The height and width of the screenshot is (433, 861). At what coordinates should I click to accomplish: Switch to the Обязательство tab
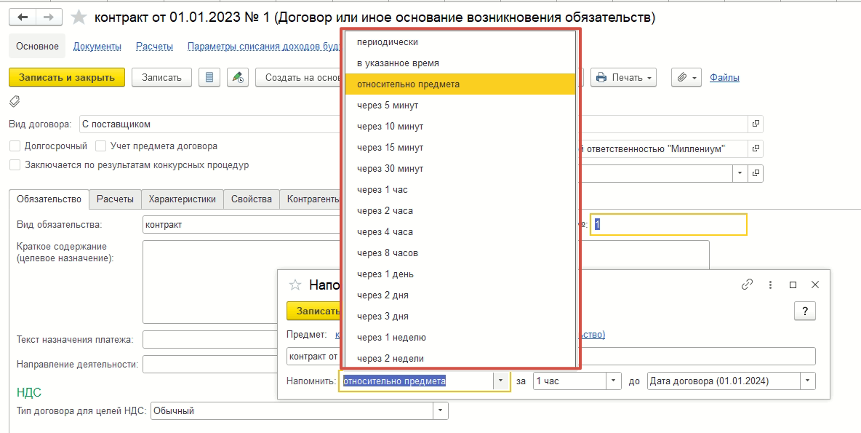(x=49, y=199)
